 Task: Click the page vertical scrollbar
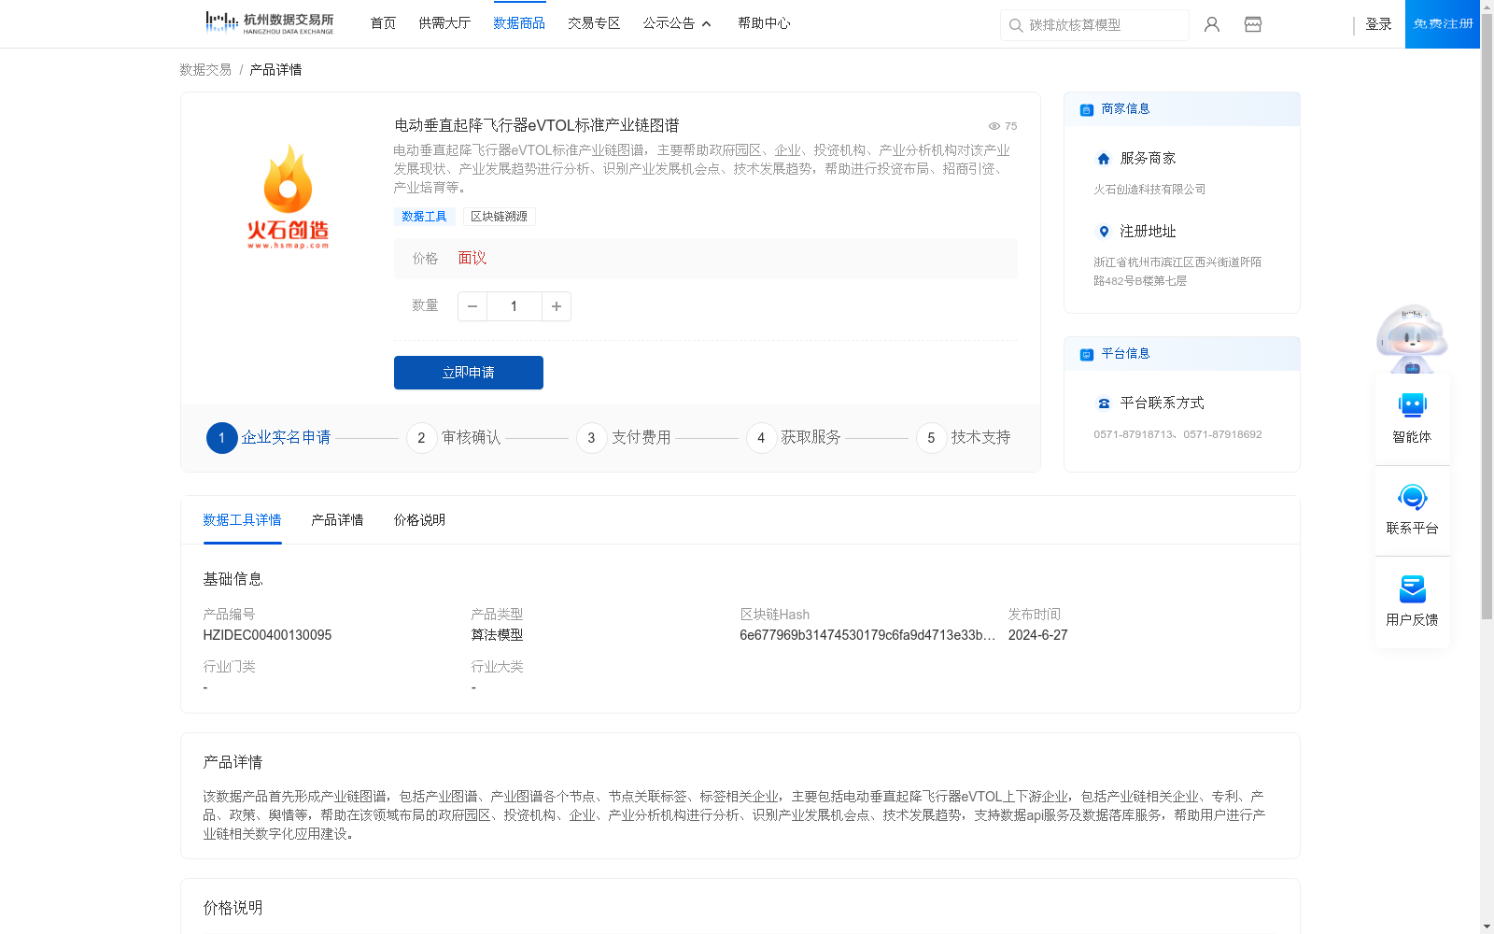tap(1487, 316)
